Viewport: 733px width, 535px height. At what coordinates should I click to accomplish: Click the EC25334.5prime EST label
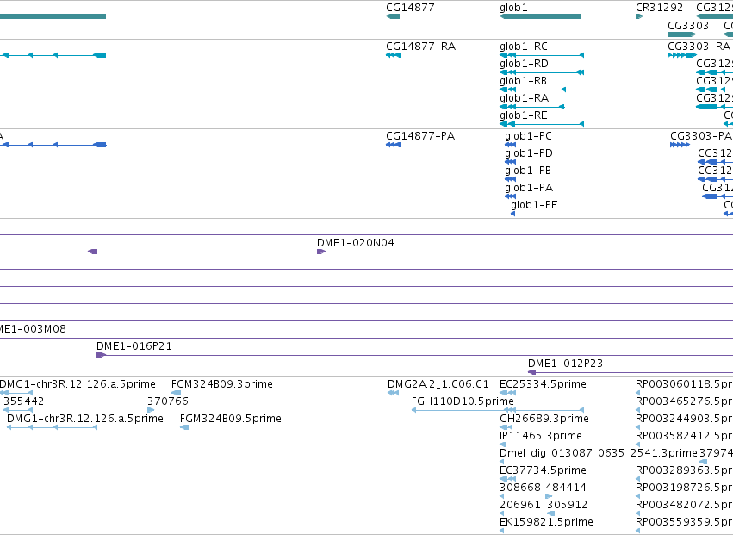pyautogui.click(x=543, y=384)
